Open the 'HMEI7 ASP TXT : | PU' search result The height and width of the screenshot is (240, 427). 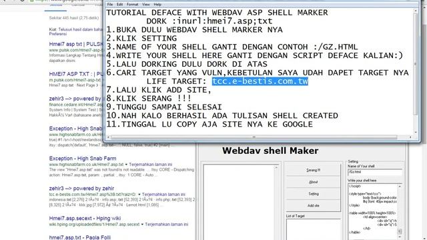[76, 74]
